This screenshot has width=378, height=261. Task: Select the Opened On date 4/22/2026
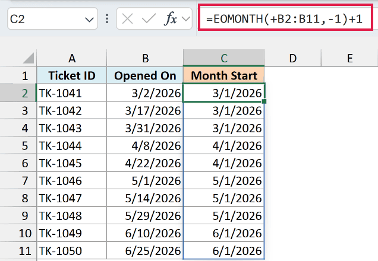click(145, 163)
